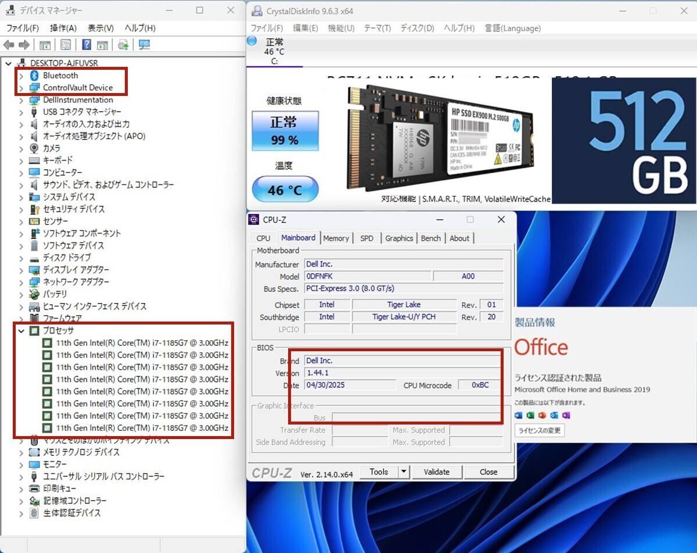Open the CPU-Z Tools dropdown arrow
Screen dimensions: 697x553
tap(404, 472)
